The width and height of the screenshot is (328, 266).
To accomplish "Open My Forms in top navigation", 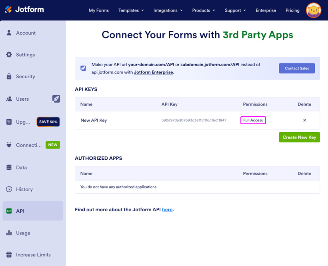I will click(99, 10).
